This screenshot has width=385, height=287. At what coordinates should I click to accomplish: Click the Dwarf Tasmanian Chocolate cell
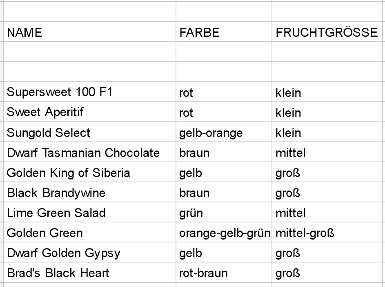point(90,152)
